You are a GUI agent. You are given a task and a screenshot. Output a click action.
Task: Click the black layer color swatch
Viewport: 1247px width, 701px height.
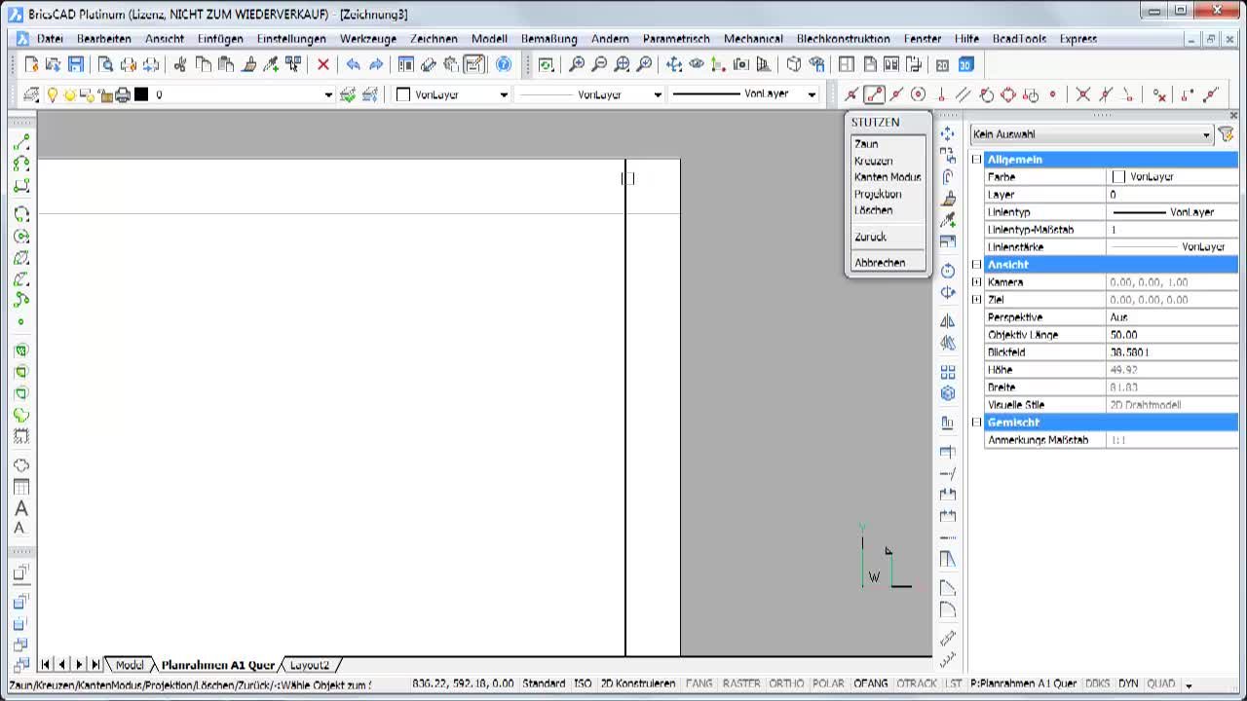[141, 94]
